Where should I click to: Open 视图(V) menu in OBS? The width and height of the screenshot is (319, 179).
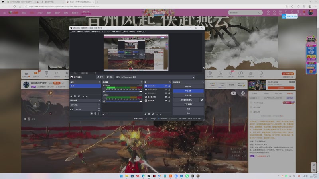[x=87, y=31]
